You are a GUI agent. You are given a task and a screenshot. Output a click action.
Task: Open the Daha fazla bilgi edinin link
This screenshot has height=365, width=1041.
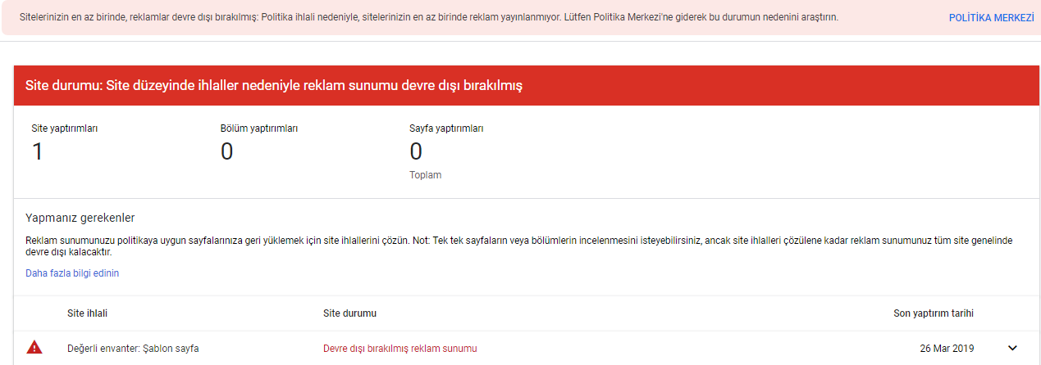(x=72, y=273)
